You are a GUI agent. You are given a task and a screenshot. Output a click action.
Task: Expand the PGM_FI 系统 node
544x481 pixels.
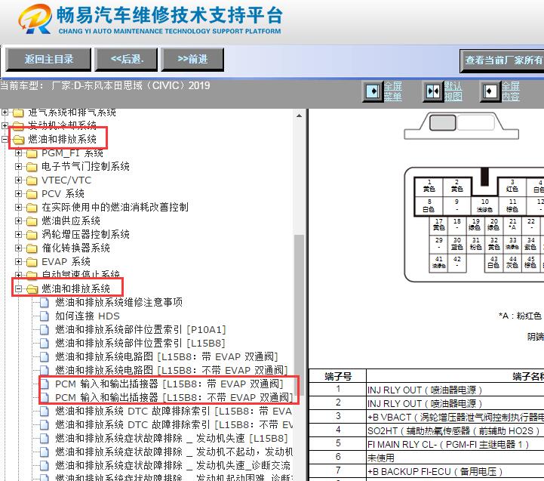point(18,153)
